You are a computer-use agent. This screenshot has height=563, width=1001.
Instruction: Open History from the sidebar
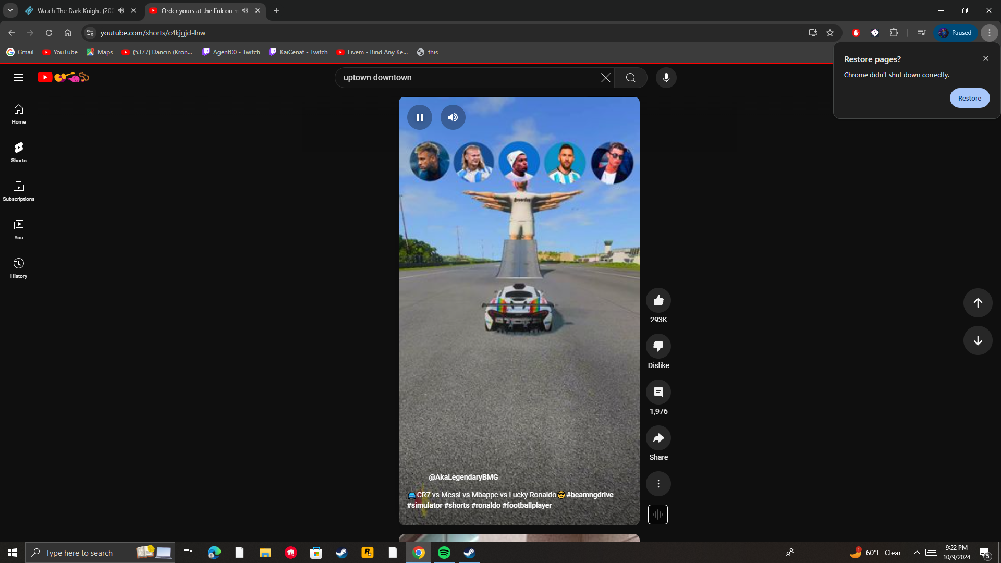19,267
